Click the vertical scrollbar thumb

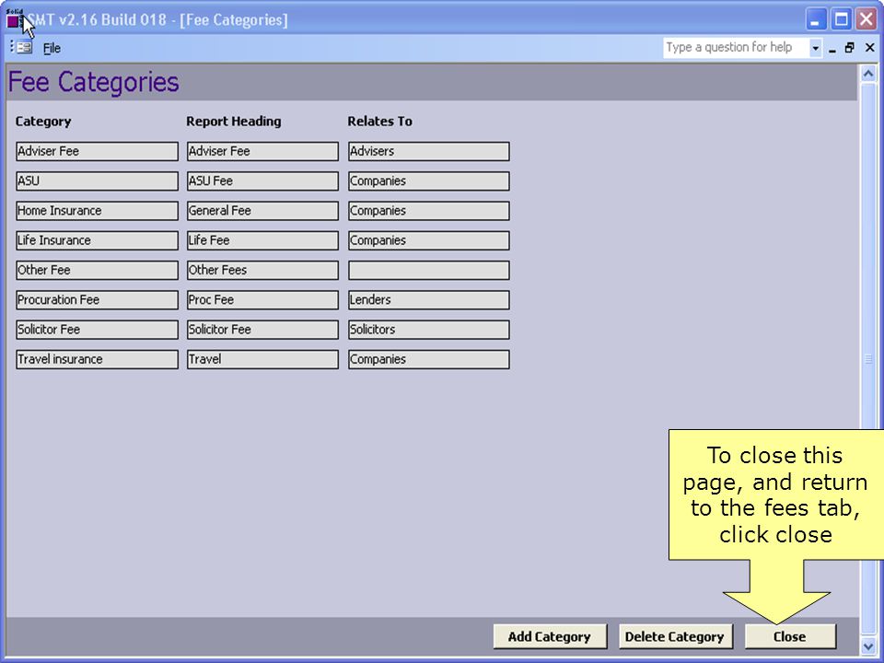tap(868, 360)
